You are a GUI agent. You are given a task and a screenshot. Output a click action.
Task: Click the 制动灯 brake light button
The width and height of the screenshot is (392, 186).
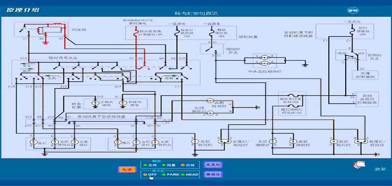point(213,174)
